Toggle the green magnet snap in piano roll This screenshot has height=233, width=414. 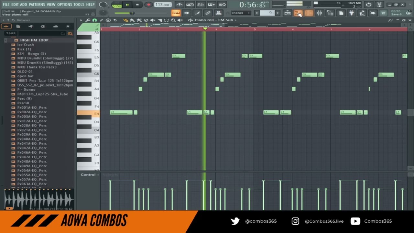pyautogui.click(x=94, y=20)
